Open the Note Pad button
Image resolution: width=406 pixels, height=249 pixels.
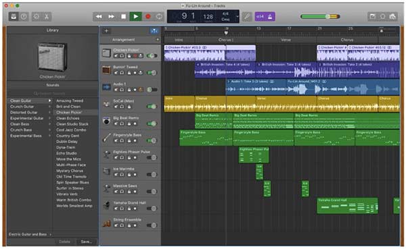[373, 16]
